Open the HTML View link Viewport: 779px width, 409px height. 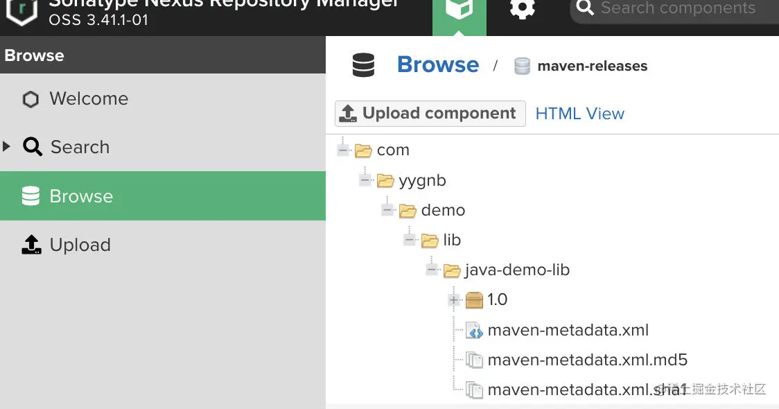(579, 114)
